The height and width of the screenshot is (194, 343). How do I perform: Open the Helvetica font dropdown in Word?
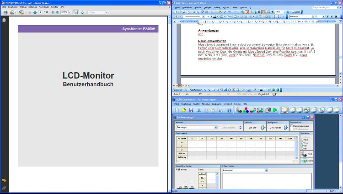313,16
